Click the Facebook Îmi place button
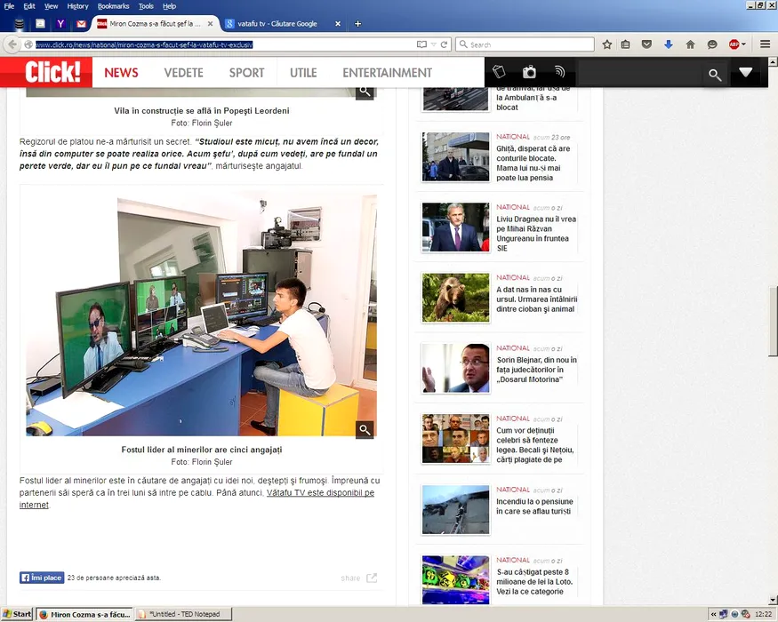778x622 pixels. (x=42, y=578)
